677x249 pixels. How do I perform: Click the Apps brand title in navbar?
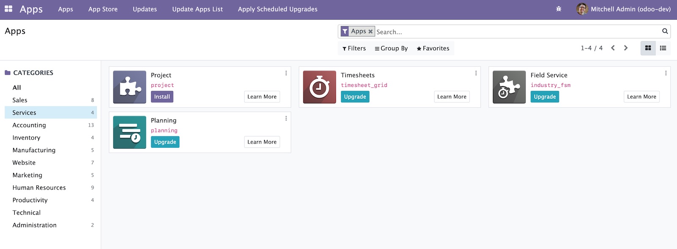click(x=31, y=9)
